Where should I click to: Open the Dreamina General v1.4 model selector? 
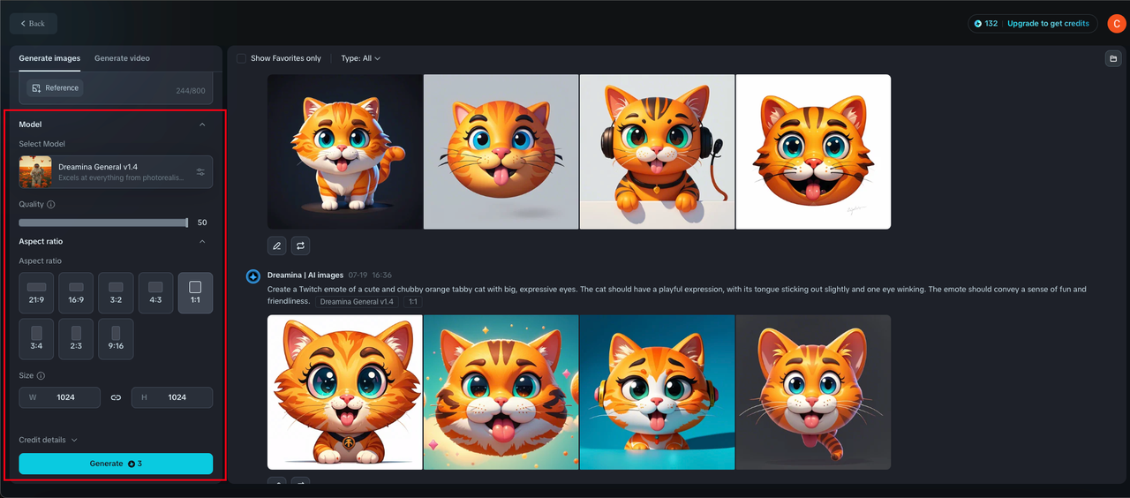tap(116, 172)
